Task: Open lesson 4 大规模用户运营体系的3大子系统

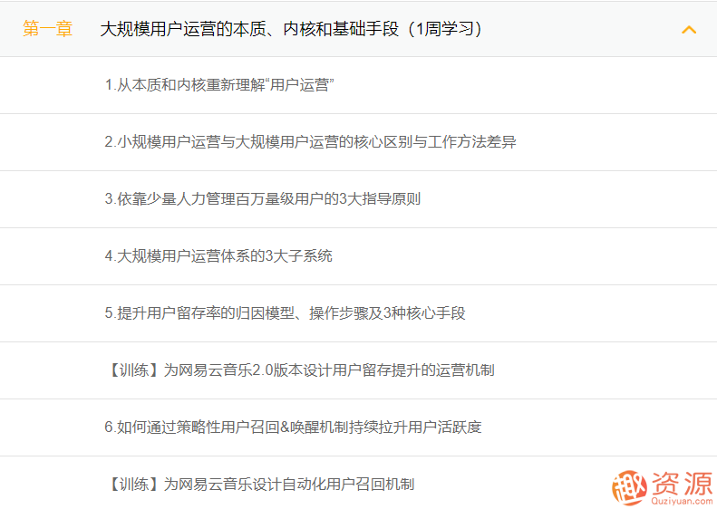Action: click(x=218, y=256)
